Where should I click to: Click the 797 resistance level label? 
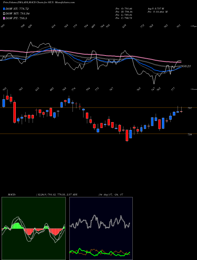pos(190,108)
